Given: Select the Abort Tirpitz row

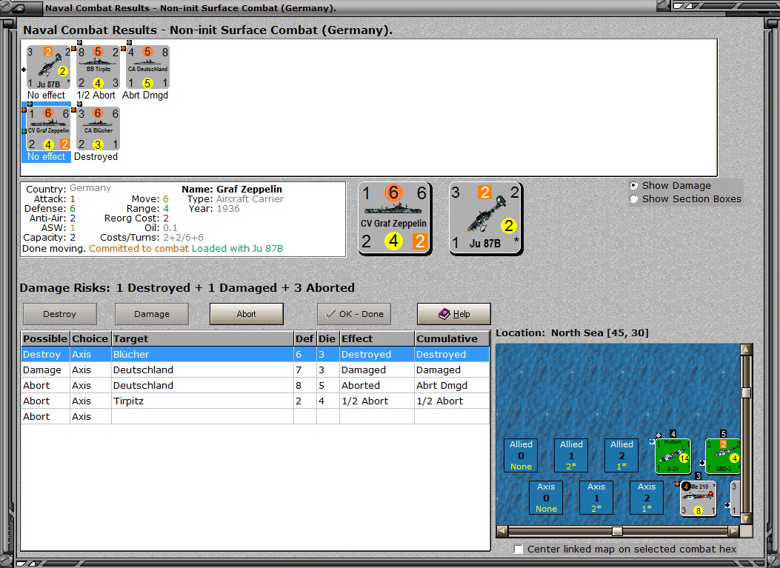Looking at the screenshot, I should (x=256, y=401).
